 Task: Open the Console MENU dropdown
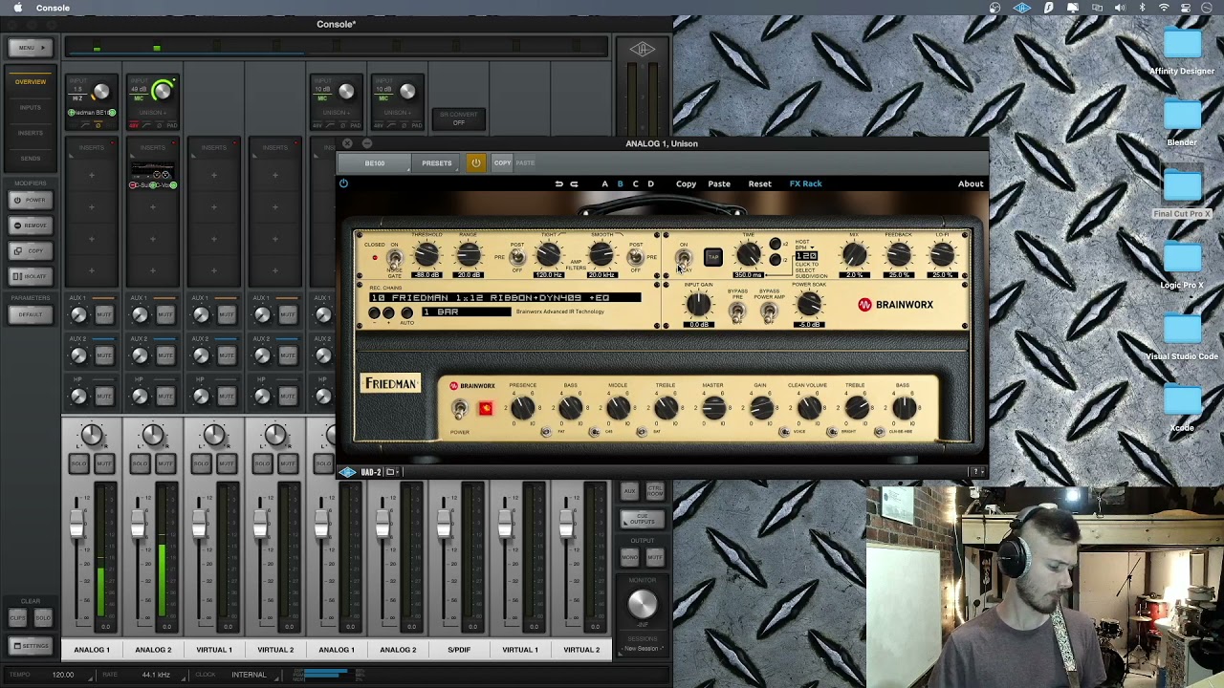coord(31,48)
